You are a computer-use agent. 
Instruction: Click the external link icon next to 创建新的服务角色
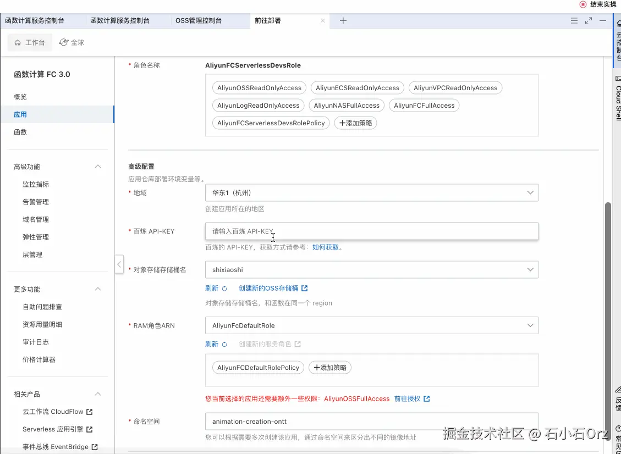tap(298, 344)
